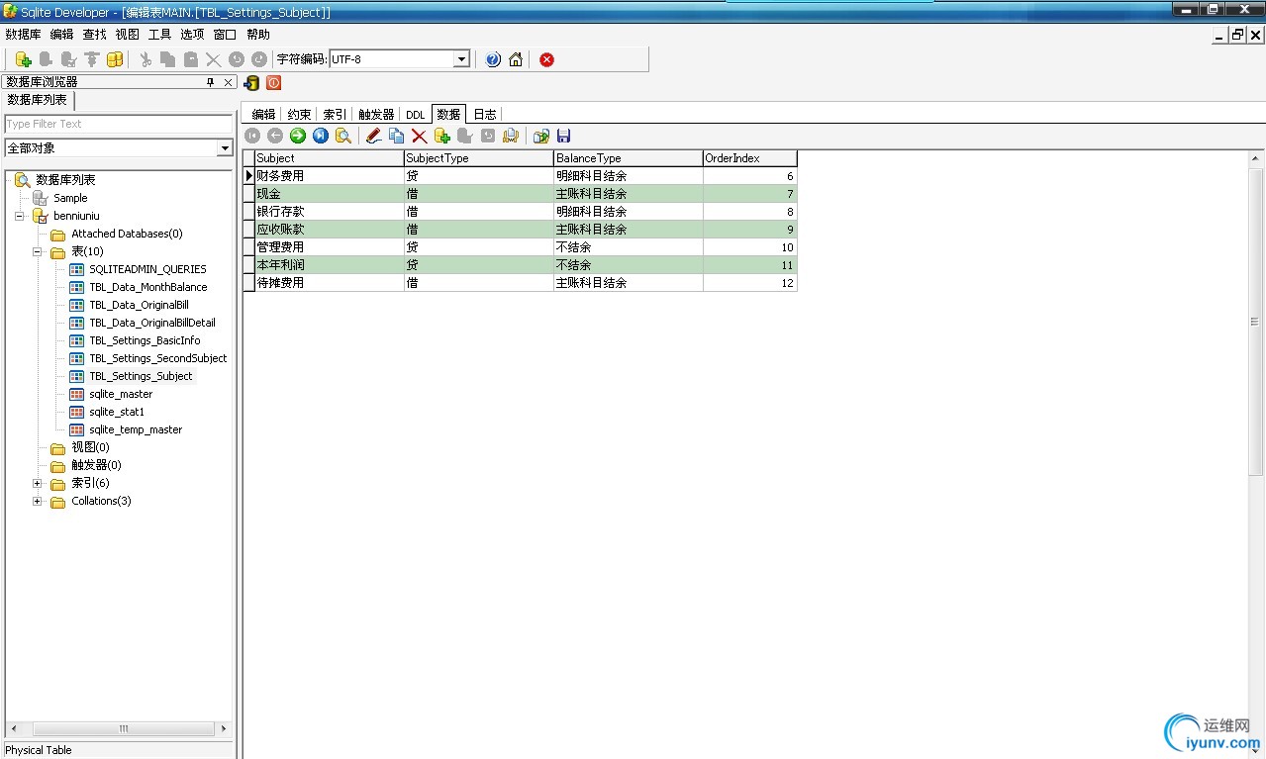Expand the 索引(6) folder
This screenshot has width=1266, height=759.
38,483
